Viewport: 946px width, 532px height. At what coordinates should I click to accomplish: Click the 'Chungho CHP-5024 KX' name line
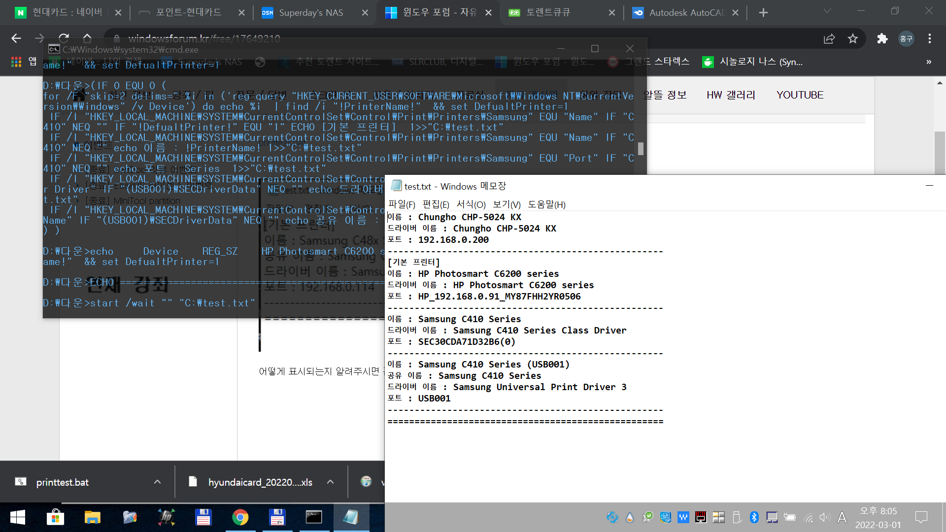pyautogui.click(x=454, y=217)
